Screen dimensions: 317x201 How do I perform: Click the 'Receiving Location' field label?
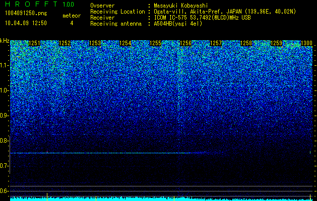[117, 12]
